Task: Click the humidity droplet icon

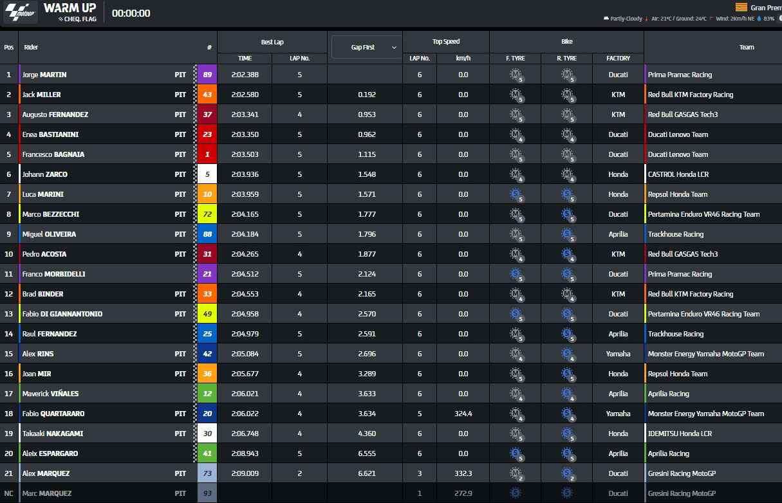Action: click(x=759, y=19)
